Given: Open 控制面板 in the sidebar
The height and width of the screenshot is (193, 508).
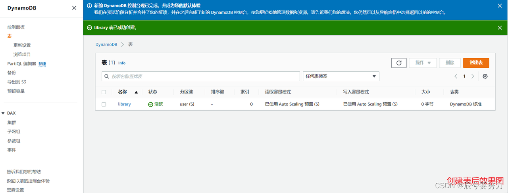Looking at the screenshot, I should (x=16, y=27).
